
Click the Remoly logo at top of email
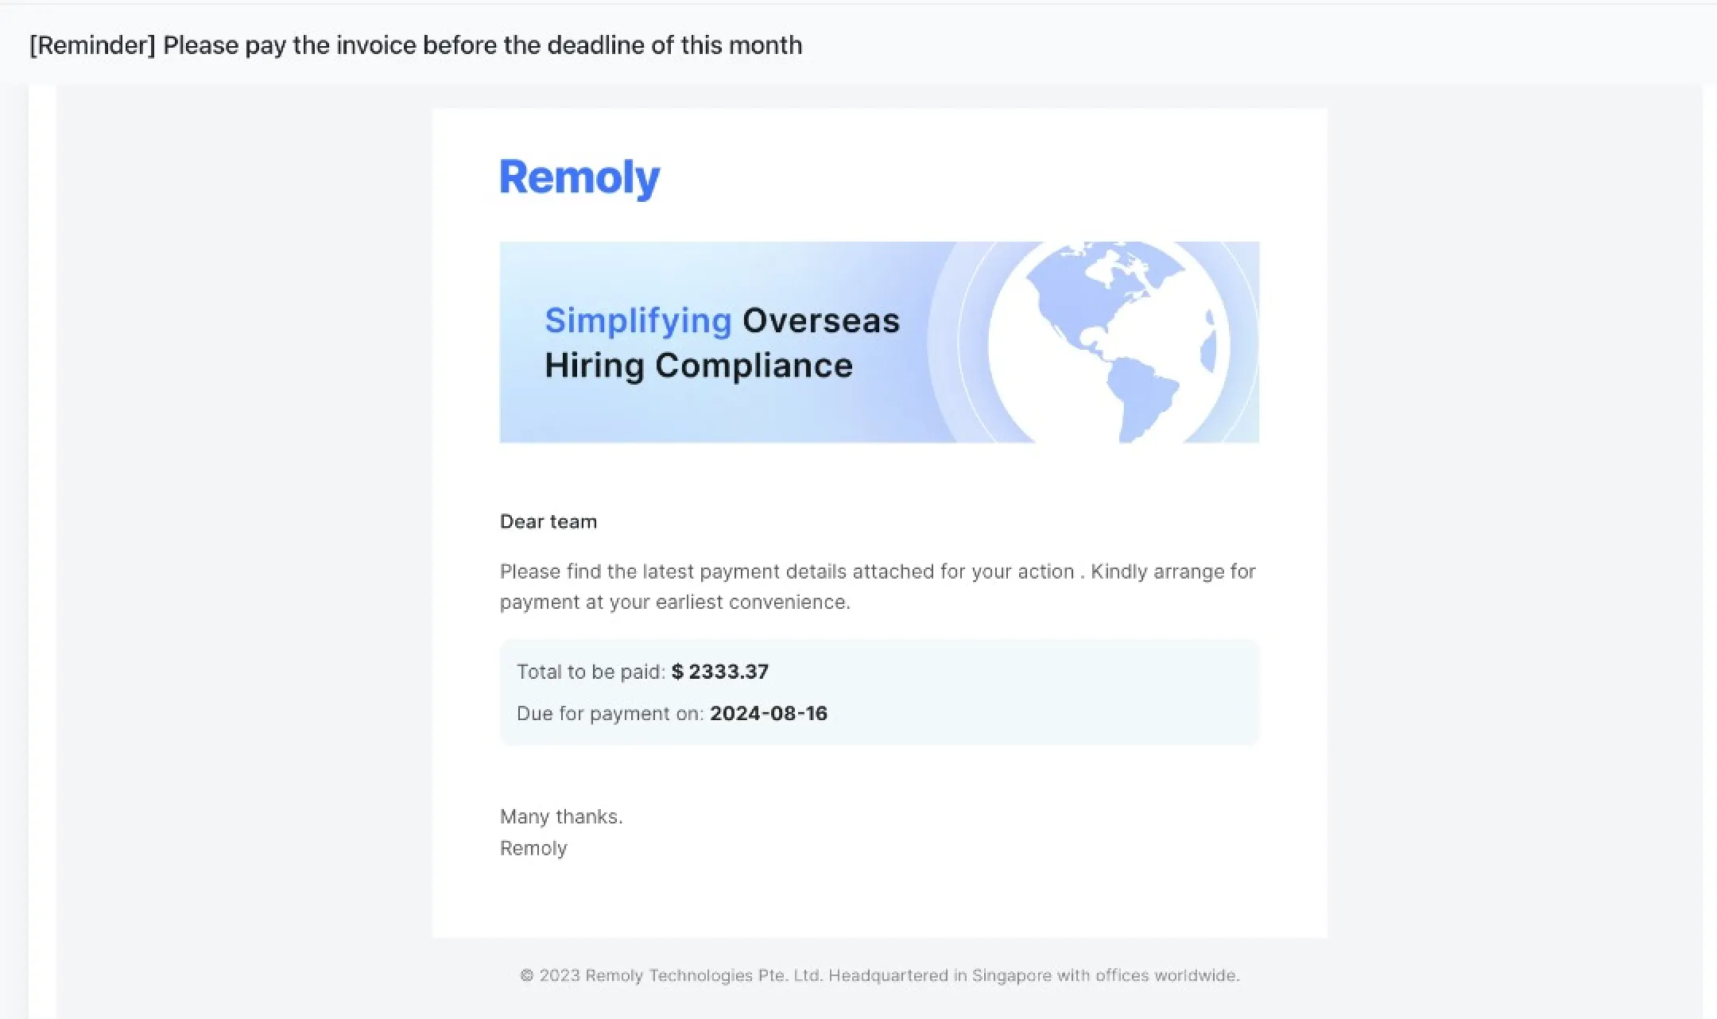(579, 177)
